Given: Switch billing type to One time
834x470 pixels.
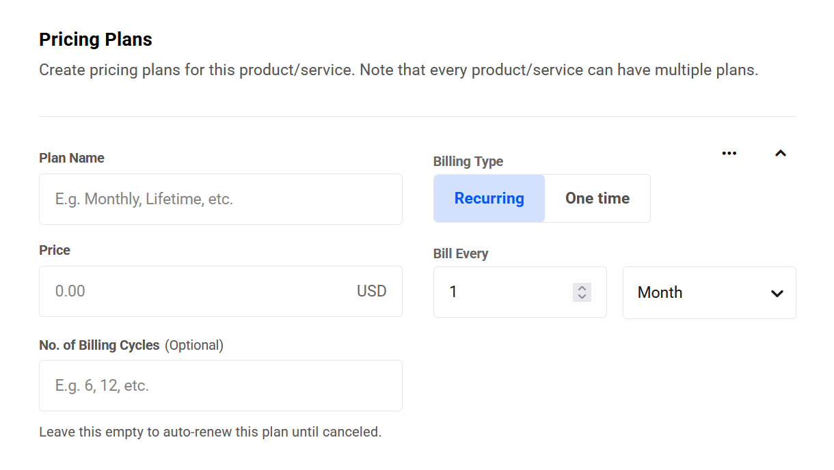Looking at the screenshot, I should (x=597, y=198).
